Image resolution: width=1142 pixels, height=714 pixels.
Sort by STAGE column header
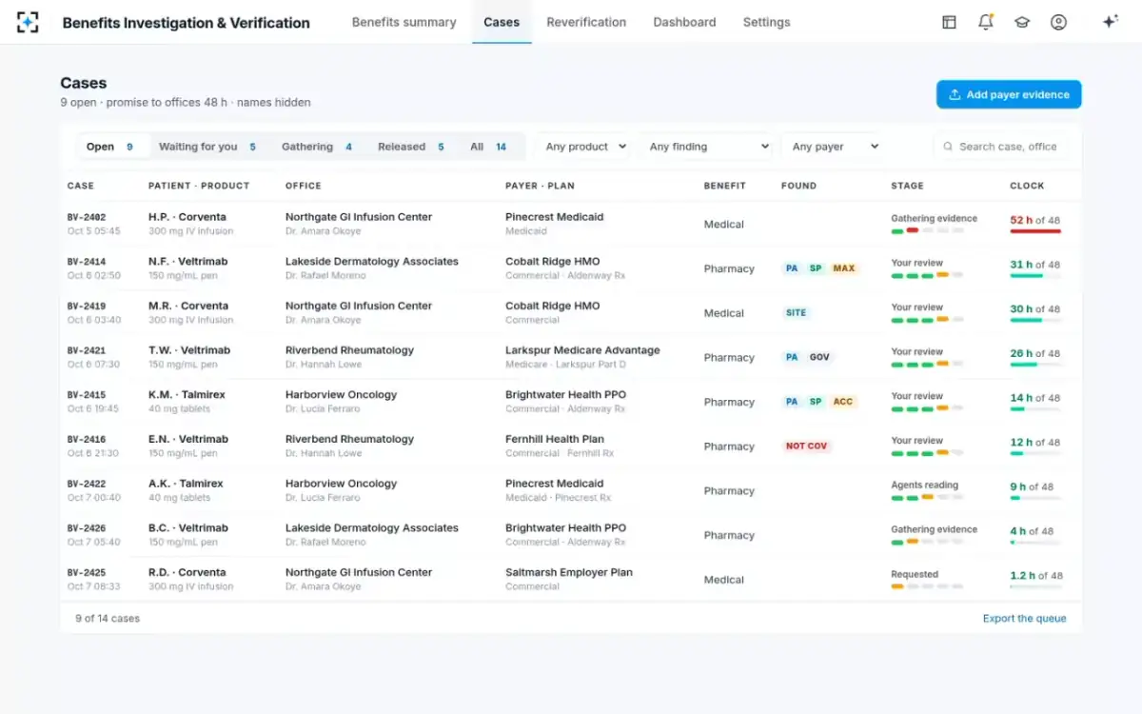(907, 186)
